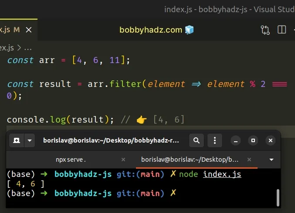Click 'filter' in the code editor
This screenshot has width=295, height=213.
click(x=125, y=84)
